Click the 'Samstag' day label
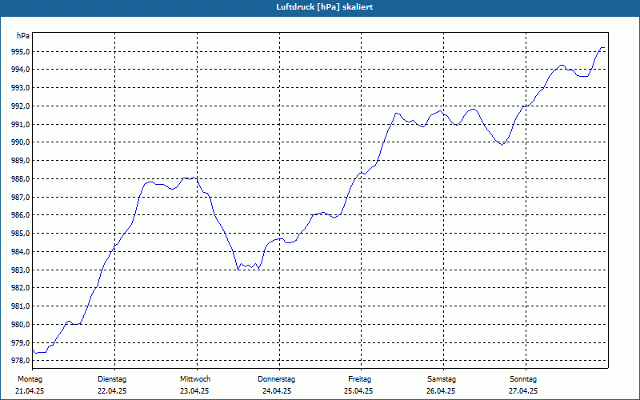Screen dimensions: 640x400 point(442,379)
